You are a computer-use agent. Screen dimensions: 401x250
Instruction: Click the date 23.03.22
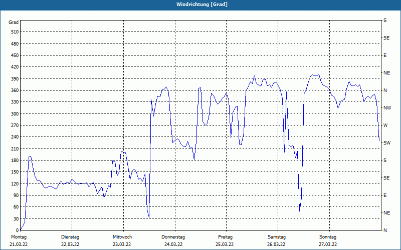(122, 244)
